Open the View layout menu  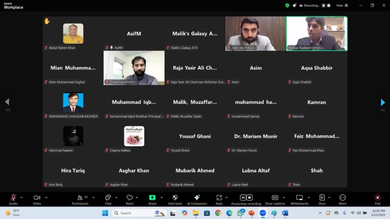pos(341,5)
